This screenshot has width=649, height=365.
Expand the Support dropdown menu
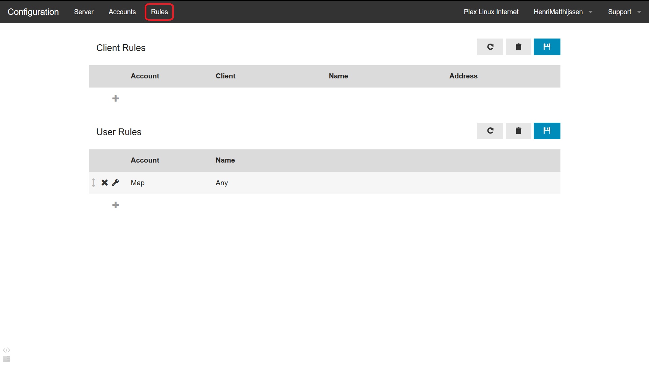tap(624, 12)
